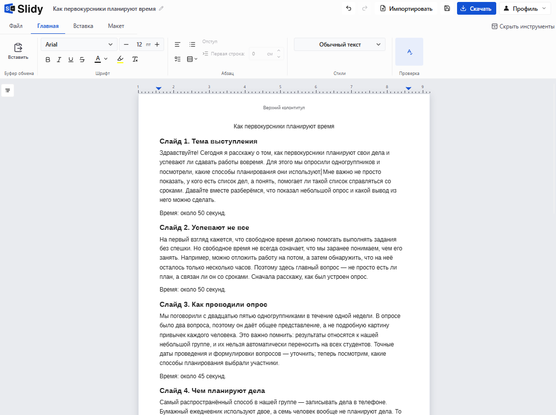556x415 pixels.
Task: Click the heading Слайд 1. Тема выступления
Action: [x=209, y=141]
